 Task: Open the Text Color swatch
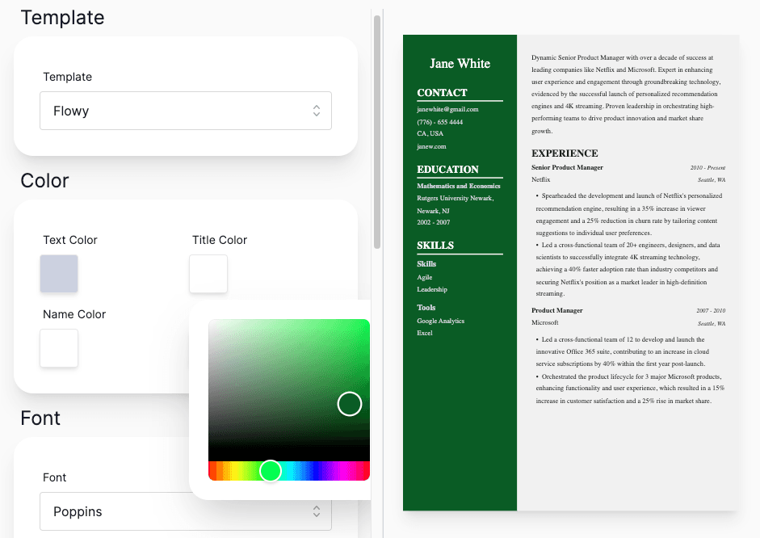[58, 274]
